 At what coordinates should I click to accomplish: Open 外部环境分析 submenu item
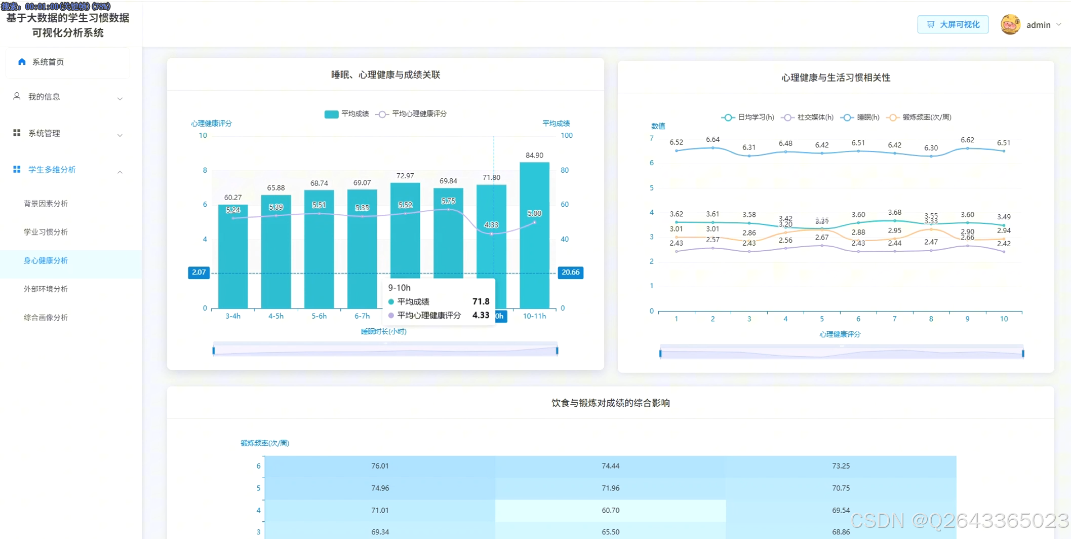[46, 289]
